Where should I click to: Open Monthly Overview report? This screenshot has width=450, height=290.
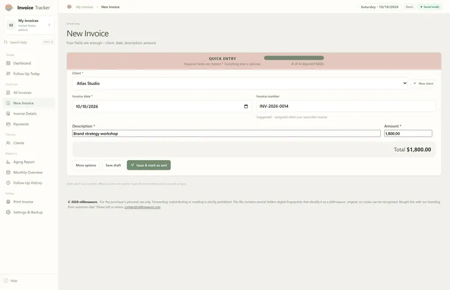point(29,173)
